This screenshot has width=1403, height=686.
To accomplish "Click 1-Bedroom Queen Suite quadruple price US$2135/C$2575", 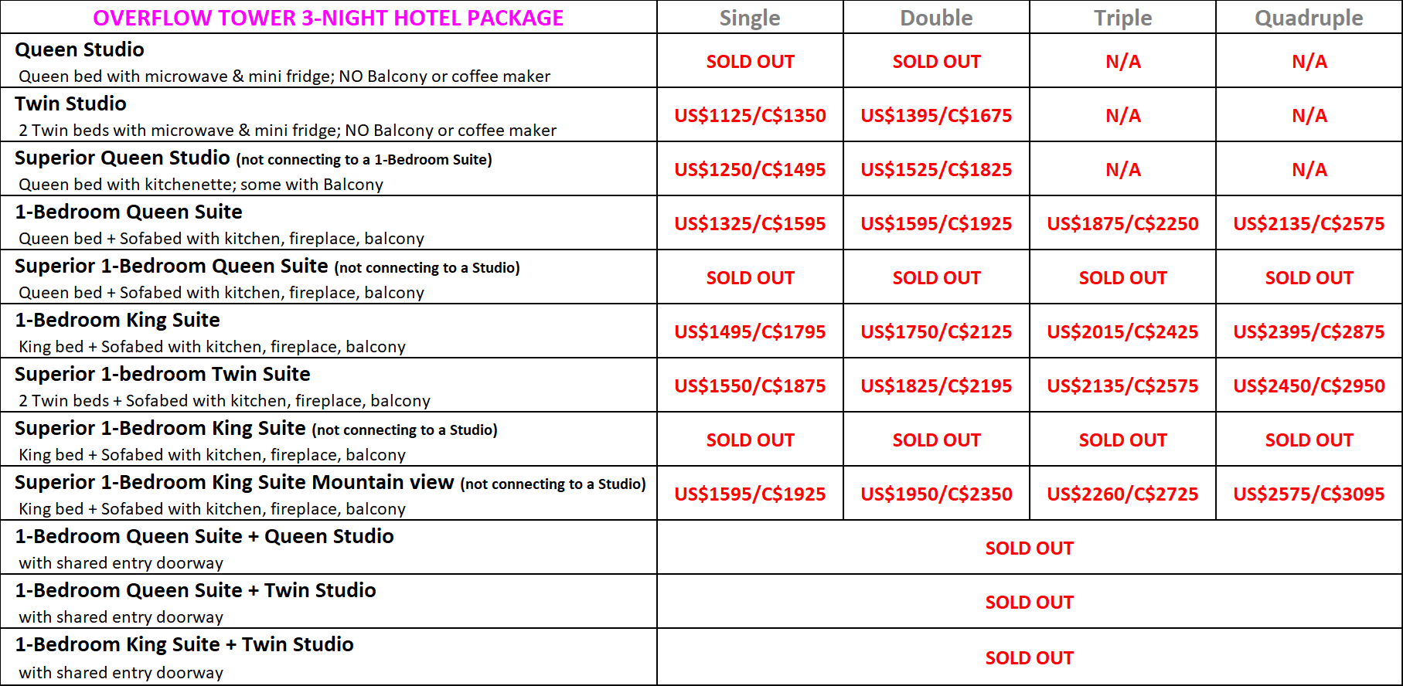I will (x=1309, y=223).
